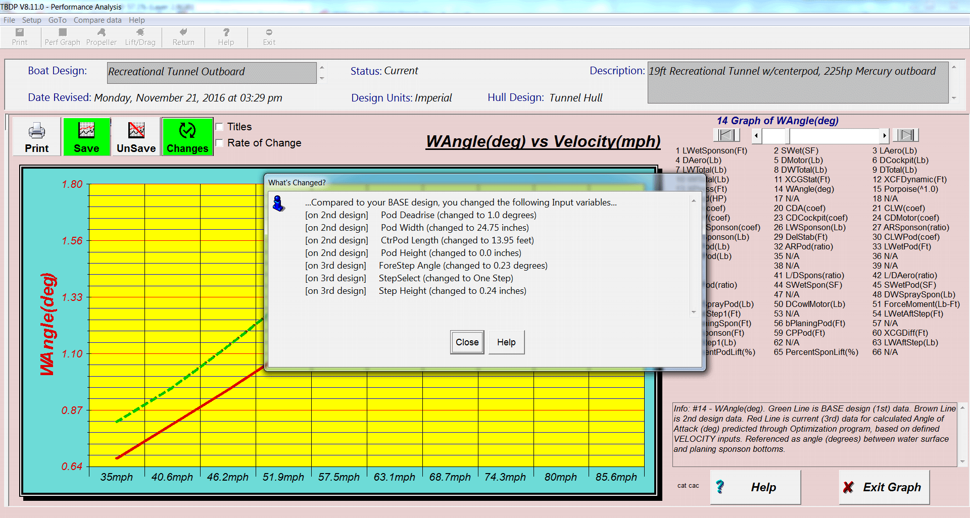
Task: Click the Exit toolbar icon
Action: pyautogui.click(x=269, y=37)
